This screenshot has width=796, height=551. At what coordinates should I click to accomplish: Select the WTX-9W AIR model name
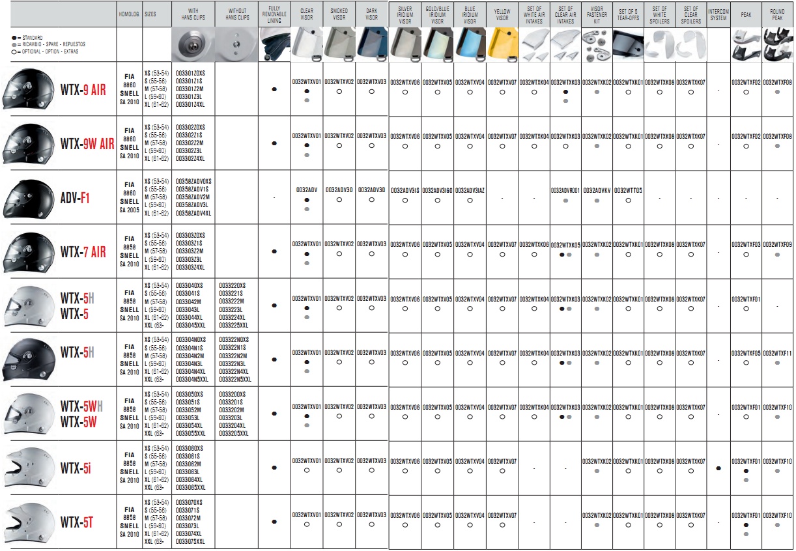pyautogui.click(x=87, y=144)
